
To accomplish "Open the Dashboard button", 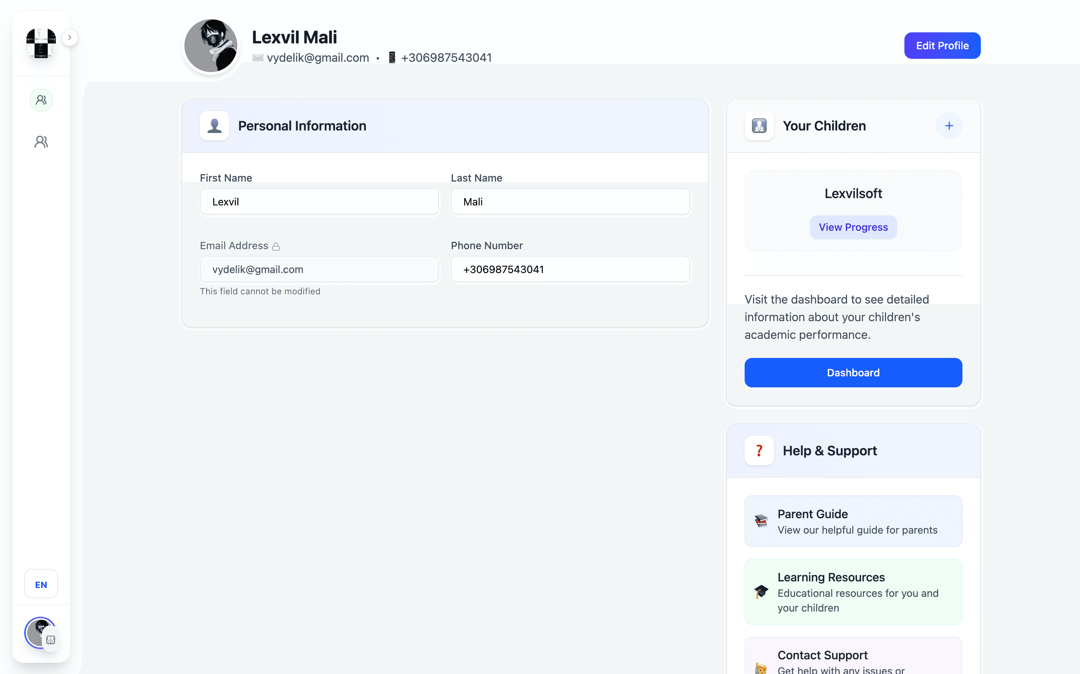I will pyautogui.click(x=853, y=373).
